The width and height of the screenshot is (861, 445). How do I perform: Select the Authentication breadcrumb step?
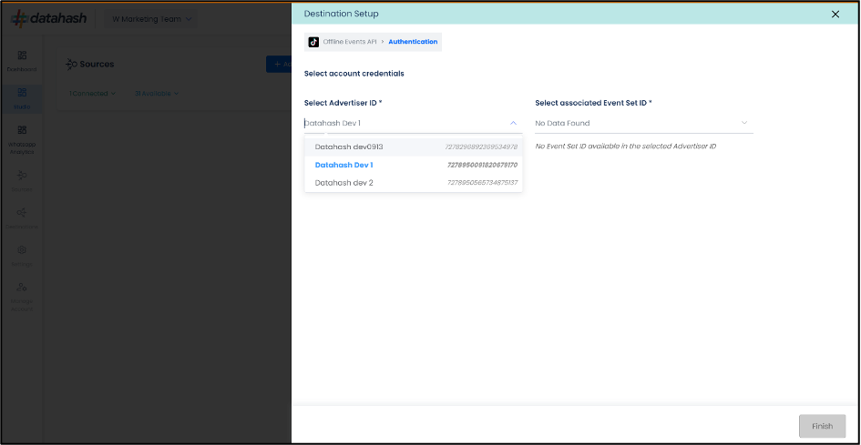[x=413, y=42]
